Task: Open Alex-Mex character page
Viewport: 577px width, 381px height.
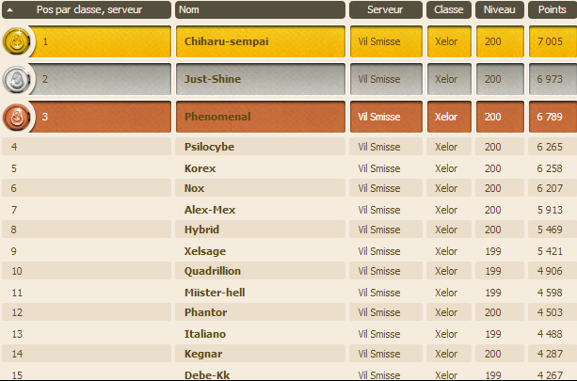Action: click(x=210, y=210)
